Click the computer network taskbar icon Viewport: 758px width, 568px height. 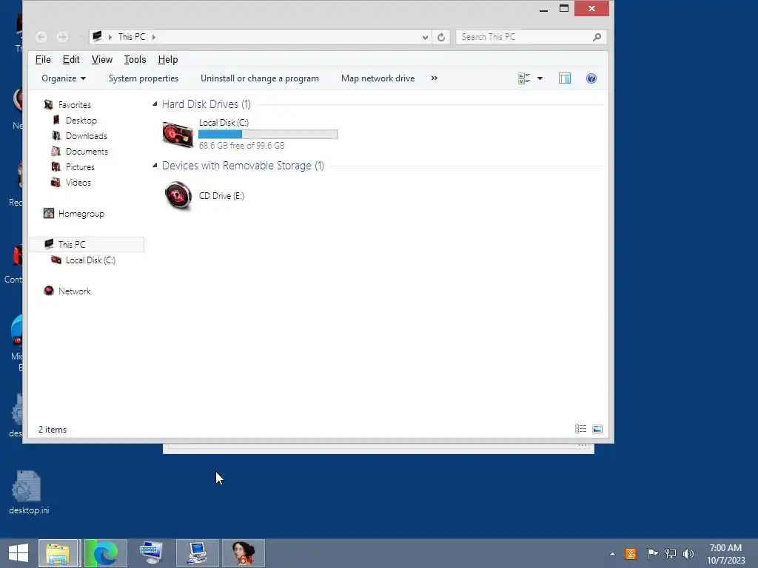[x=198, y=553]
